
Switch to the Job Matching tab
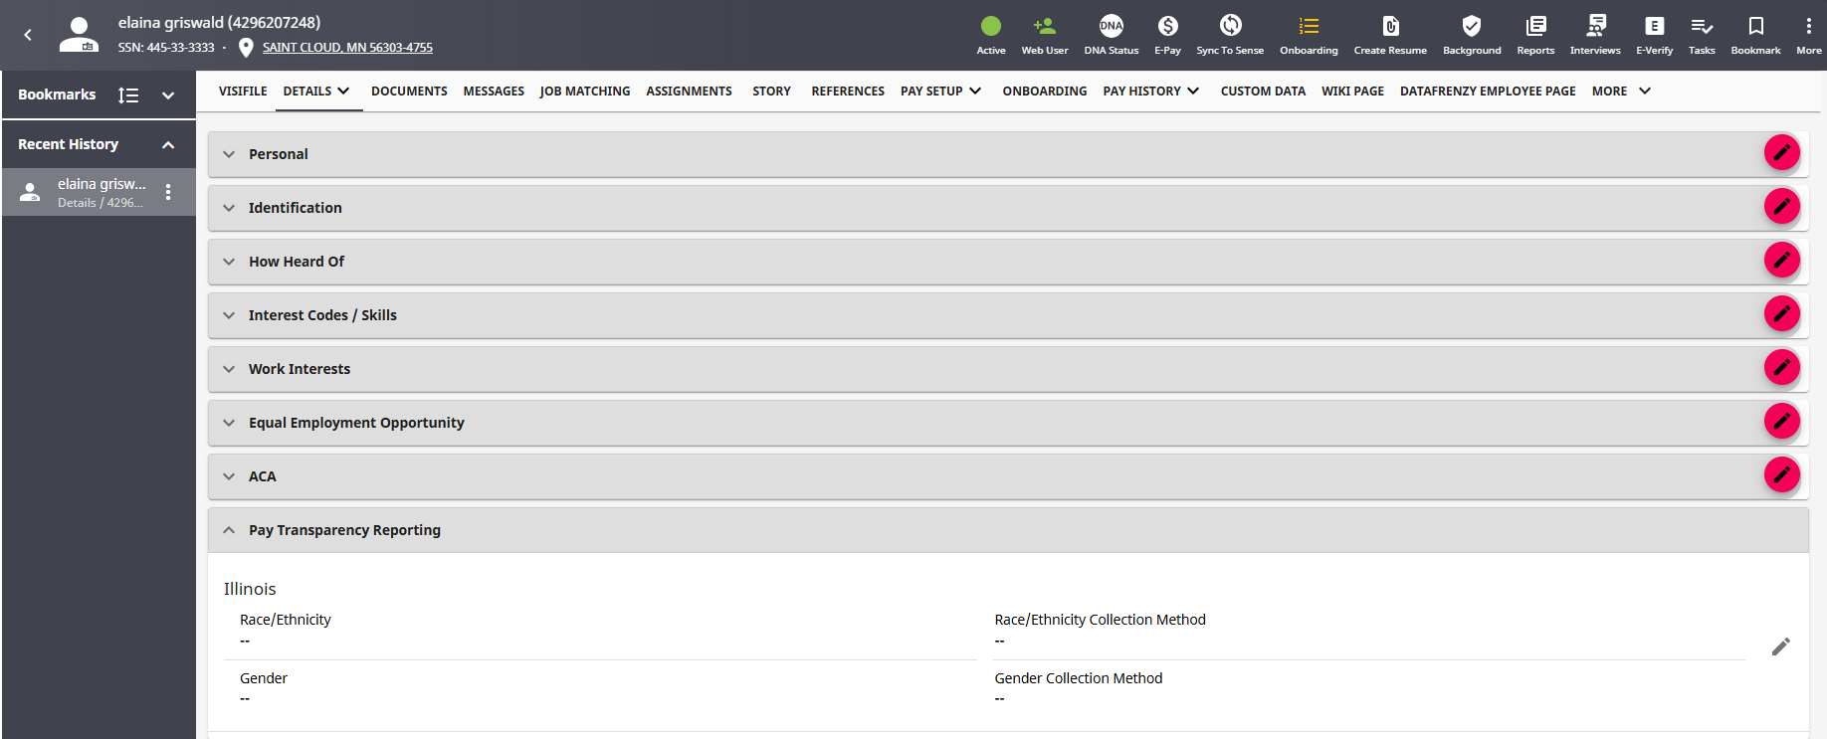point(585,92)
